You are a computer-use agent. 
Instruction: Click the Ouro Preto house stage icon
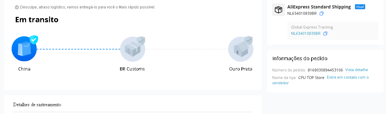pyautogui.click(x=241, y=49)
